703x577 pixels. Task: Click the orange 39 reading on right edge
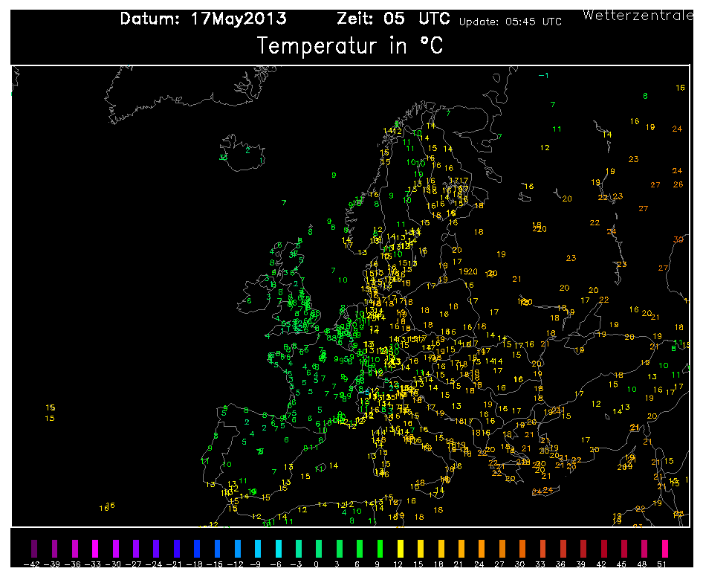(x=678, y=239)
